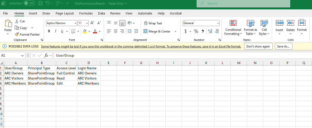This screenshot has height=128, width=312.
Task: Click the Increase Decimal icon
Action: coord(210,31)
